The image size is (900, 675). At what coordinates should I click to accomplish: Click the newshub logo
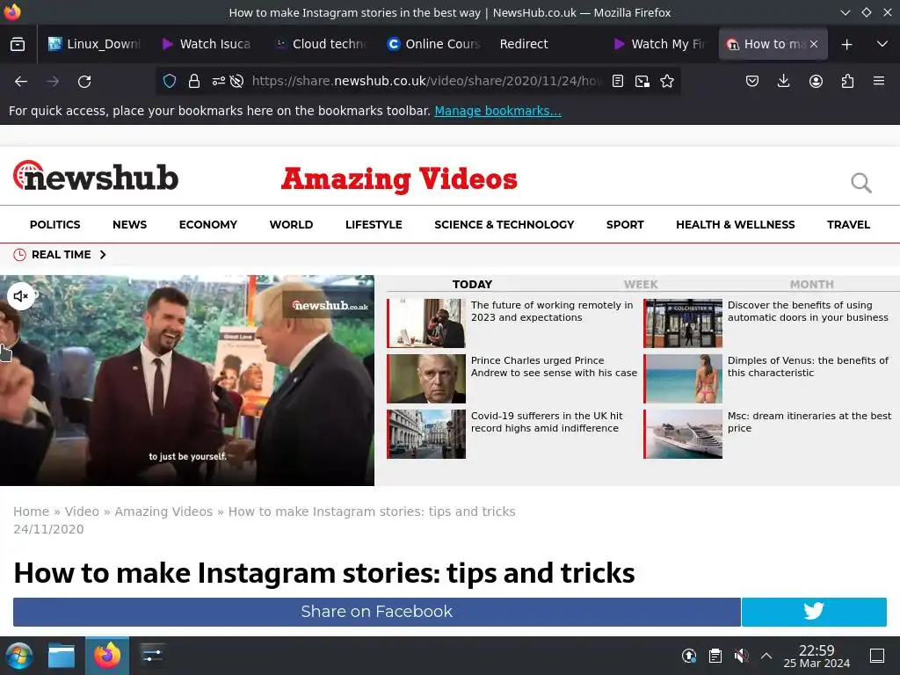(x=95, y=176)
